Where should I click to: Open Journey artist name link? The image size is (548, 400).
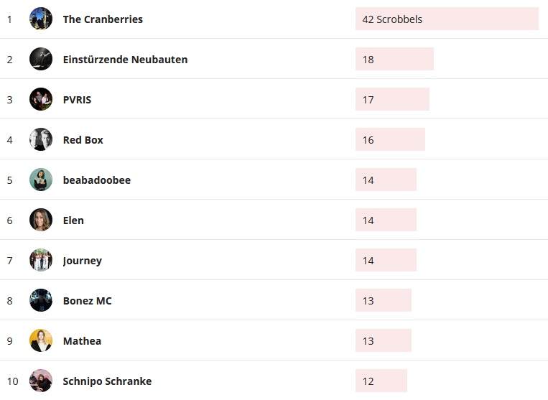coord(83,261)
